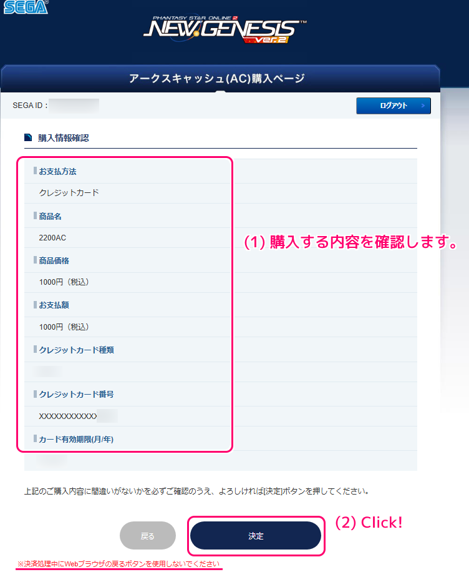The image size is (469, 572).
Task: Click the Phantasy Star Online 2 New Genesis logo
Action: pyautogui.click(x=225, y=29)
